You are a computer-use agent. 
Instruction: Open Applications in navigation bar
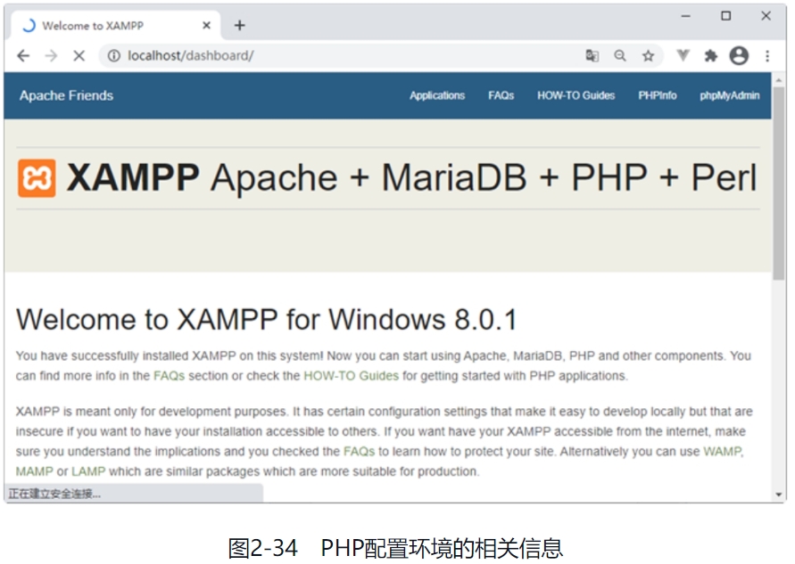point(437,95)
